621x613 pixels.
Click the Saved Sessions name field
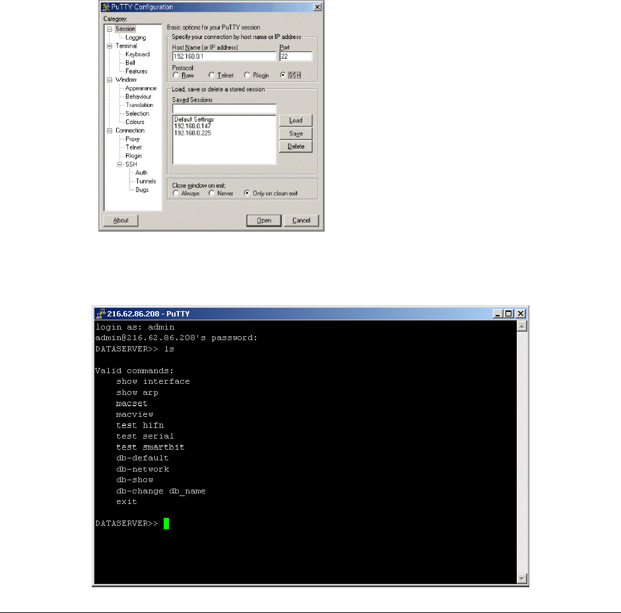(224, 108)
